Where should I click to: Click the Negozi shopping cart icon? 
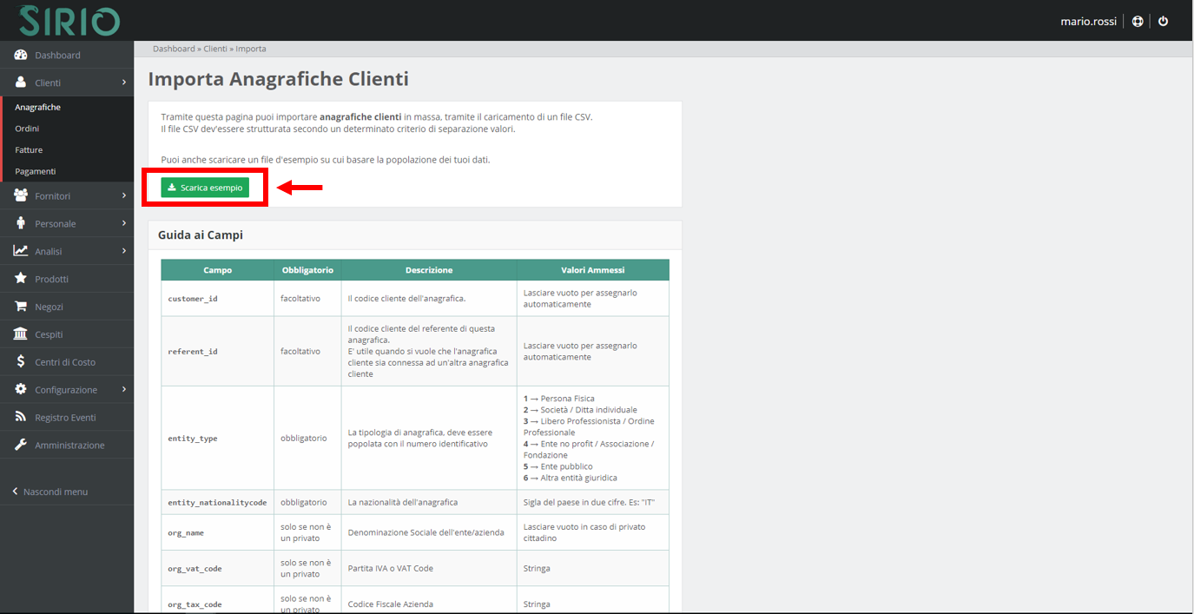(x=21, y=307)
